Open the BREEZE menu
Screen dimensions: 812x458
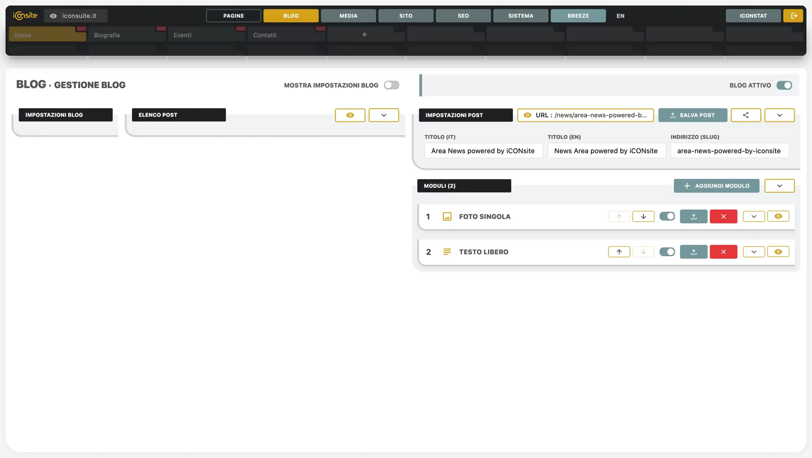[578, 16]
